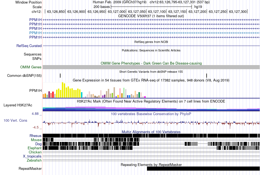Click the gray OMIM Genes bar
Viewport: 260px width, 175px height.
151,67
